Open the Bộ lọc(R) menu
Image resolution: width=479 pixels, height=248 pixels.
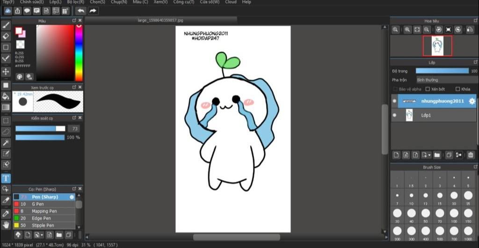point(75,2)
